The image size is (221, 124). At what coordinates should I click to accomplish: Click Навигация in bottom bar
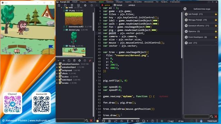click(x=212, y=121)
